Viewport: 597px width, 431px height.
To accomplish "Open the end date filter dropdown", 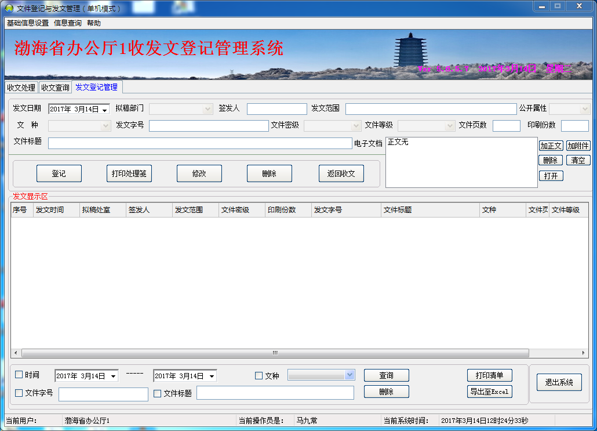I will click(x=212, y=376).
